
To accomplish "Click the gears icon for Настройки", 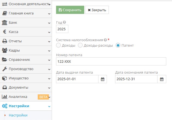I will coord(5,106).
